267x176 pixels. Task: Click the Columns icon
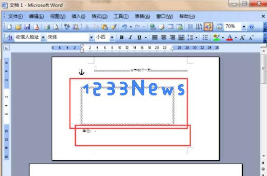190,27
